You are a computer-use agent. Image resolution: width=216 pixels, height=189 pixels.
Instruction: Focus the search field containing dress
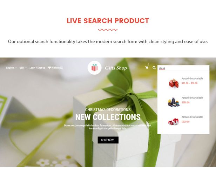(183, 68)
